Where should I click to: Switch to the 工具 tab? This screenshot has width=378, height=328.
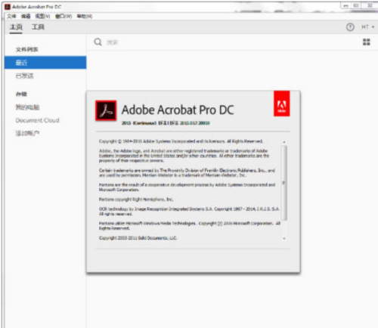(38, 27)
